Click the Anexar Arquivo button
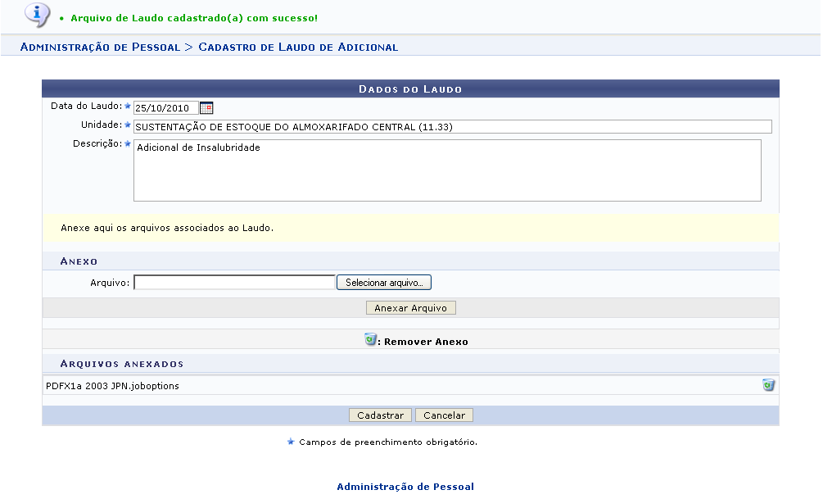The image size is (823, 499). [x=410, y=308]
